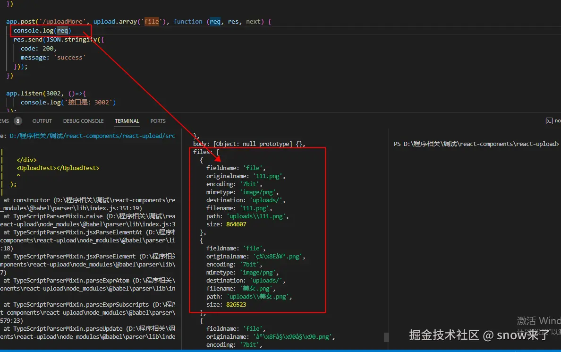Click size value 826523 in terminal output
The width and height of the screenshot is (561, 352).
pyautogui.click(x=236, y=305)
